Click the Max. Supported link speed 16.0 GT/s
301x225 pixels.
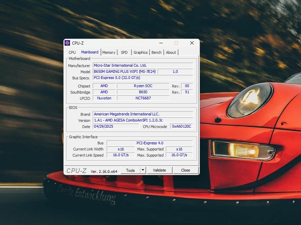coord(179,155)
